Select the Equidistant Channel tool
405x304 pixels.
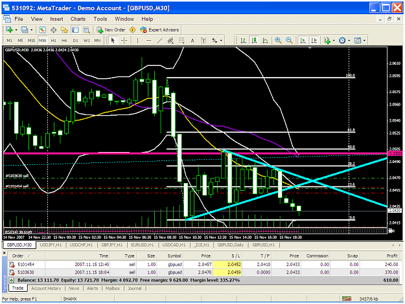(170, 41)
